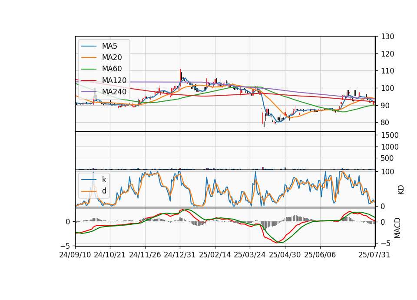The image size is (417, 300).
Task: Click the KD axis title
Action: click(401, 190)
